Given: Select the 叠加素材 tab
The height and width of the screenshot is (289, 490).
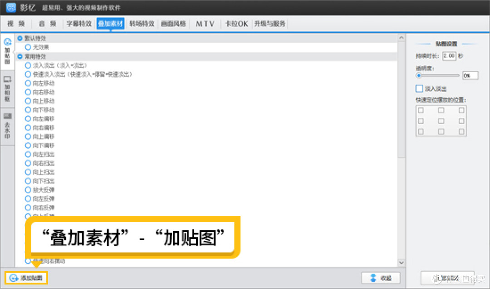Looking at the screenshot, I should click(110, 24).
